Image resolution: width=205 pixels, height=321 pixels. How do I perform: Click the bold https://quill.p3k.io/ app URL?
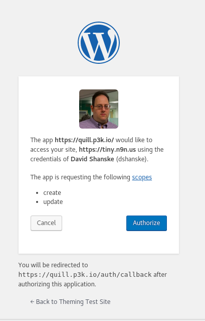(x=84, y=140)
